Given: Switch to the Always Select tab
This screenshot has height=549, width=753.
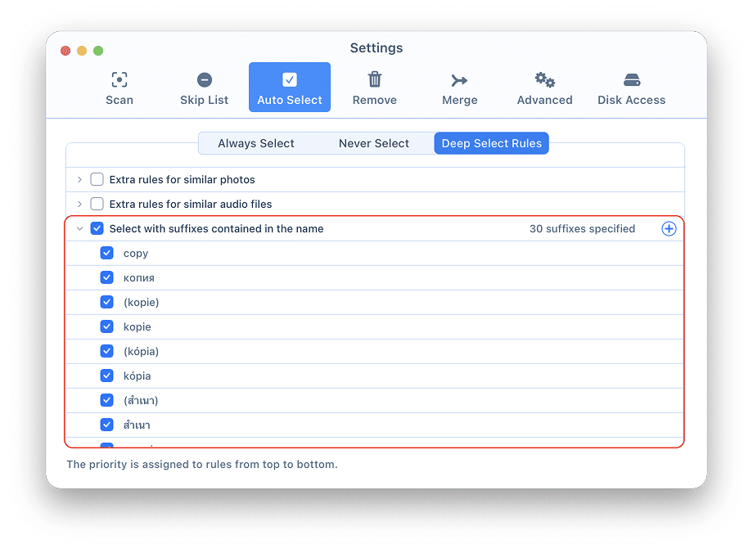Looking at the screenshot, I should pos(256,143).
